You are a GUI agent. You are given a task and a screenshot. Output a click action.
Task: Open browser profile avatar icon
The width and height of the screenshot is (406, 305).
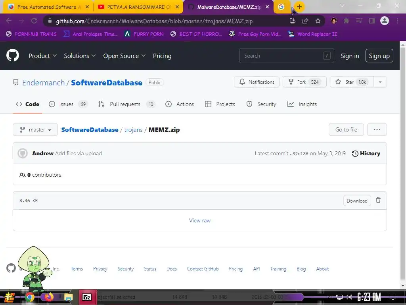(x=385, y=21)
